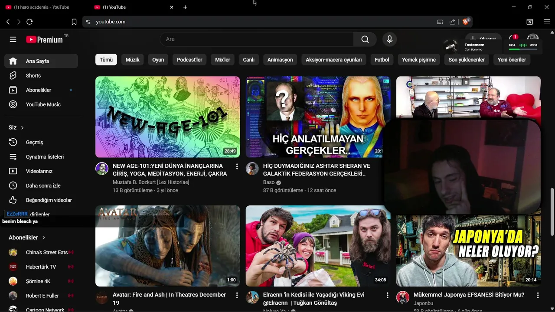Select the Son yüklenenler filter chip
Viewport: 555px width, 312px height.
467,60
